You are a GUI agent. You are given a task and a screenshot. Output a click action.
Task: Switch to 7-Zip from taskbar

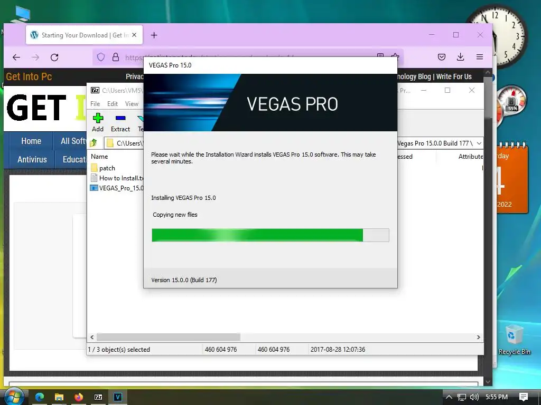[x=98, y=397]
